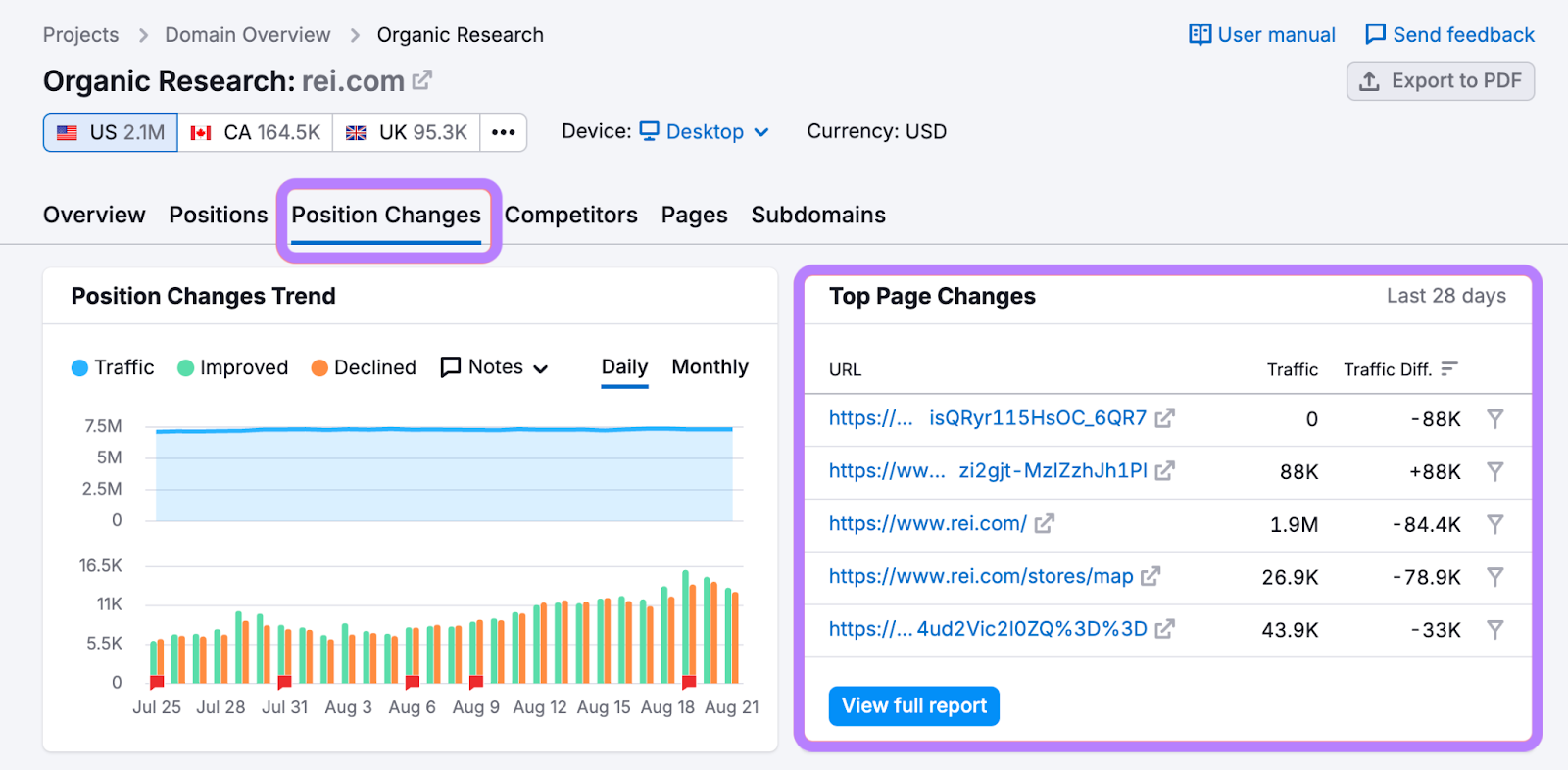Click filter icon for rei.com homepage row

coord(1494,525)
